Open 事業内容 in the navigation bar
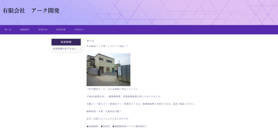 point(43,30)
